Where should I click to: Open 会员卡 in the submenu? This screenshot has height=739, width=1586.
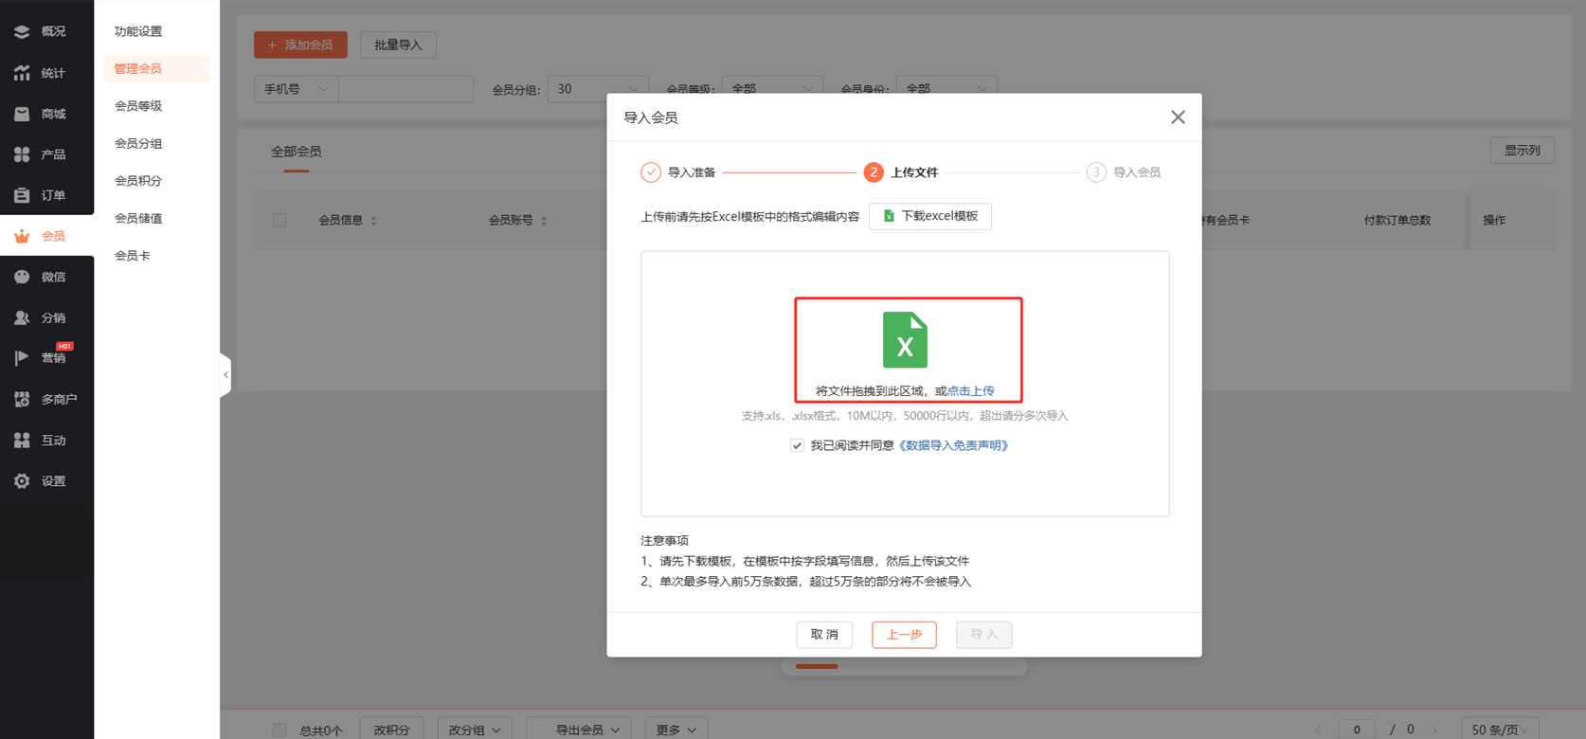[133, 256]
